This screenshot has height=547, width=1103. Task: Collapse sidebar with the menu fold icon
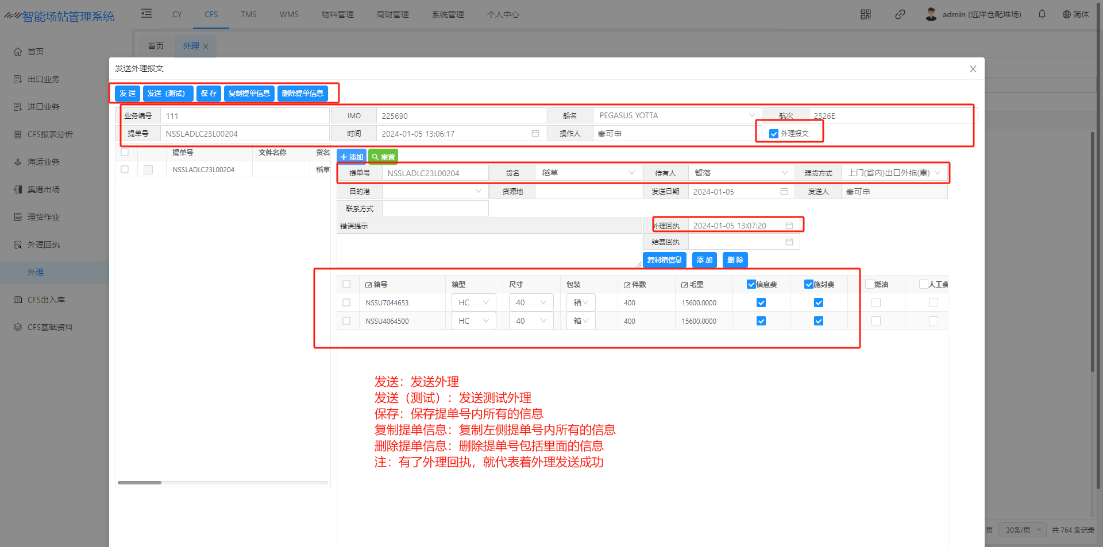click(x=146, y=14)
